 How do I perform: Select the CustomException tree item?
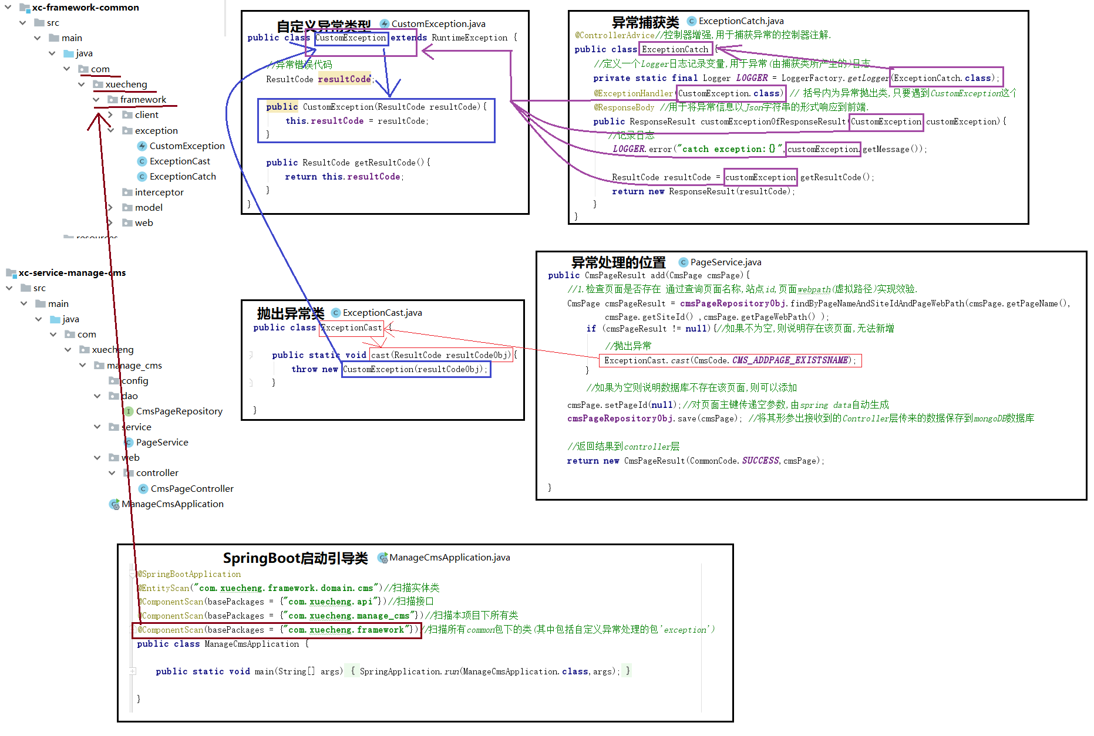[x=187, y=146]
